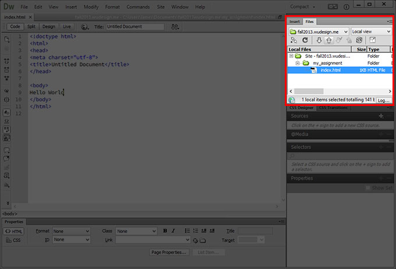The width and height of the screenshot is (396, 269).
Task: Toggle the Show Set checkbox
Action: 368,188
